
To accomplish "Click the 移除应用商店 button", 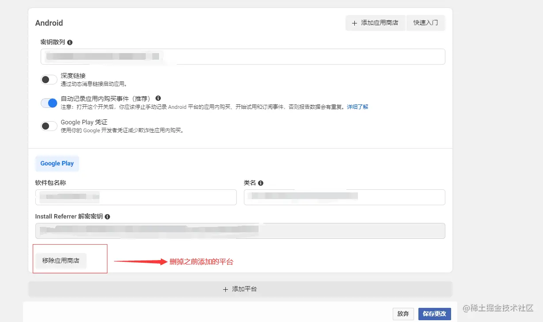I will click(60, 261).
